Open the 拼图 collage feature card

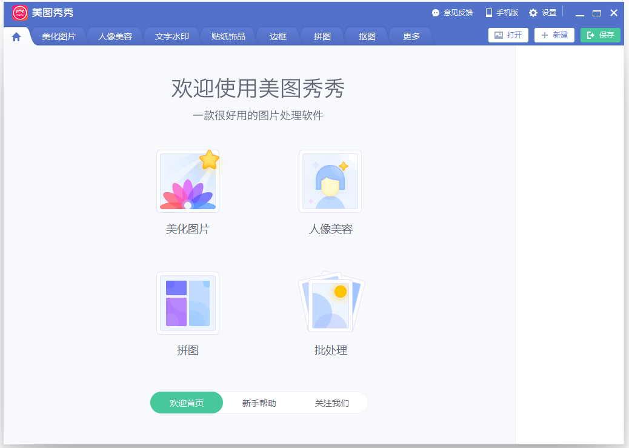pyautogui.click(x=187, y=303)
